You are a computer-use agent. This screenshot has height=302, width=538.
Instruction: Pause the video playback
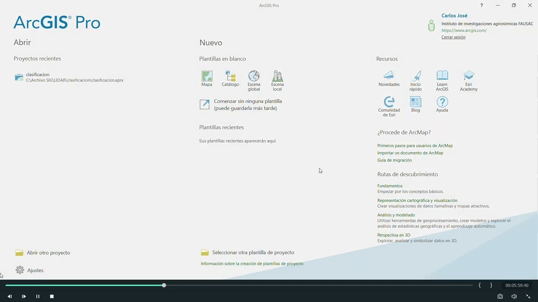[37, 296]
